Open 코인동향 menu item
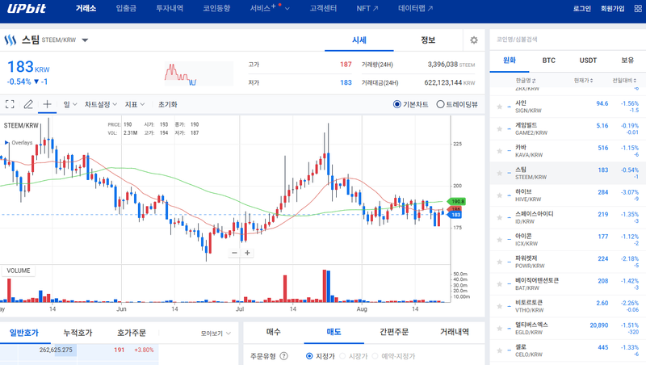Screen dimensions: 646x365 (216, 8)
